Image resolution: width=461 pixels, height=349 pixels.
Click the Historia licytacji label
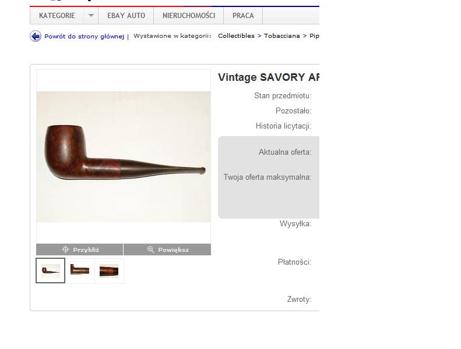pos(283,126)
